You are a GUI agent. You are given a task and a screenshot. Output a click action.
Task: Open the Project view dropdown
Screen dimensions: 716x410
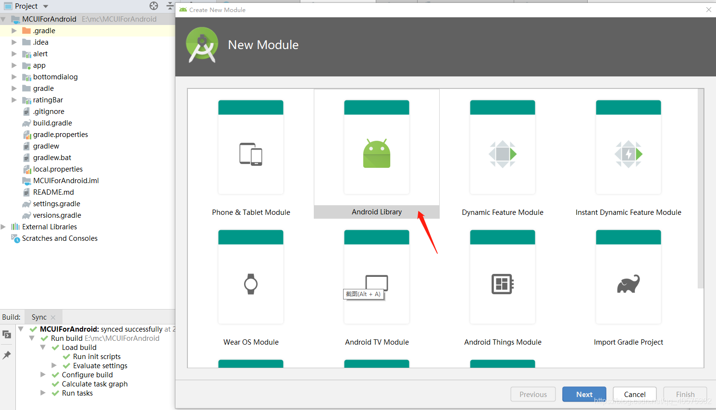point(46,6)
